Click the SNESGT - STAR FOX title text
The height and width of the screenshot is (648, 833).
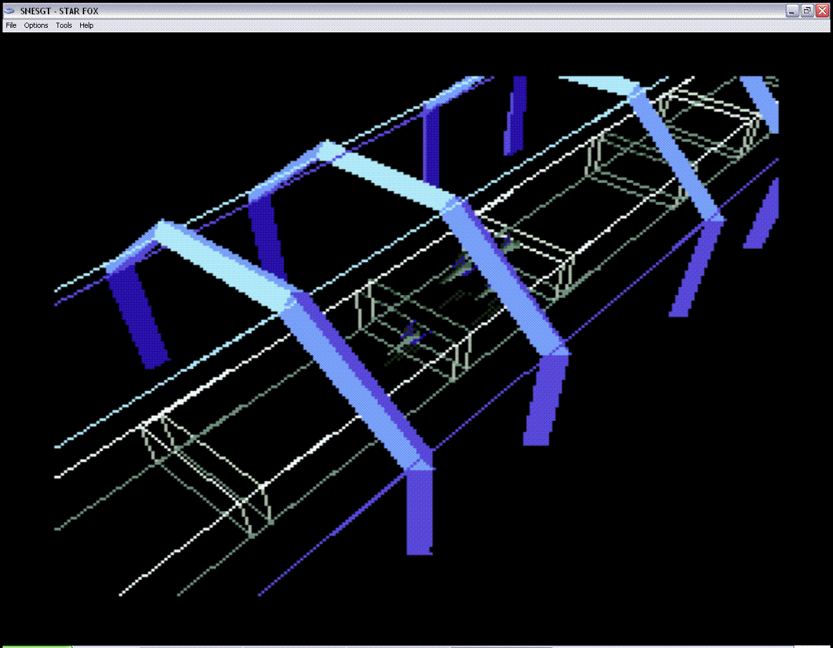pos(59,11)
